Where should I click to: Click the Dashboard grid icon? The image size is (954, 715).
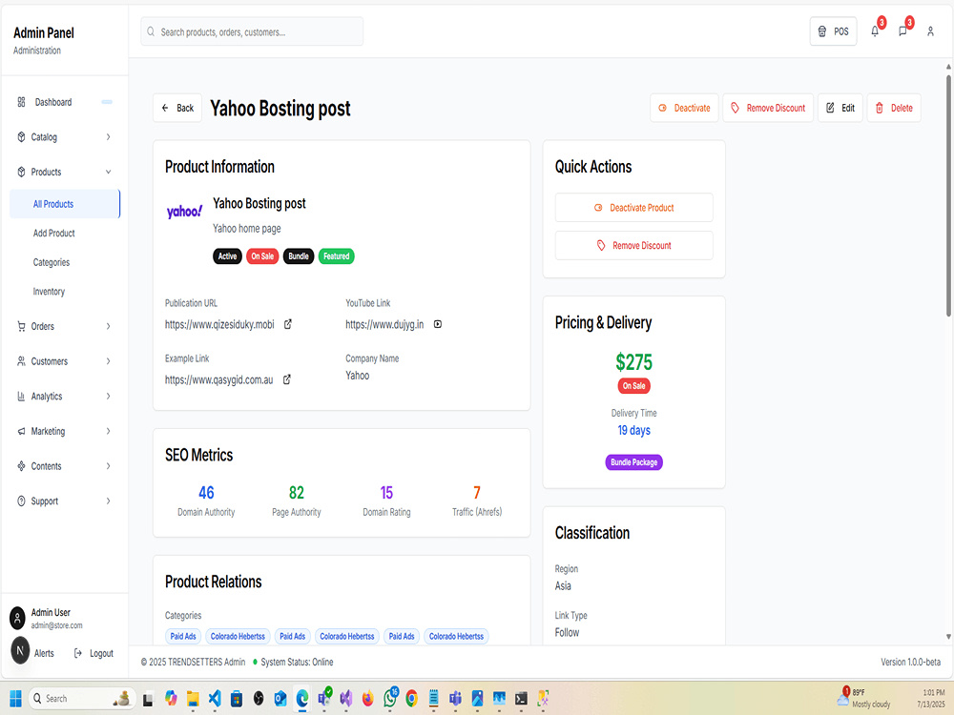pyautogui.click(x=21, y=102)
